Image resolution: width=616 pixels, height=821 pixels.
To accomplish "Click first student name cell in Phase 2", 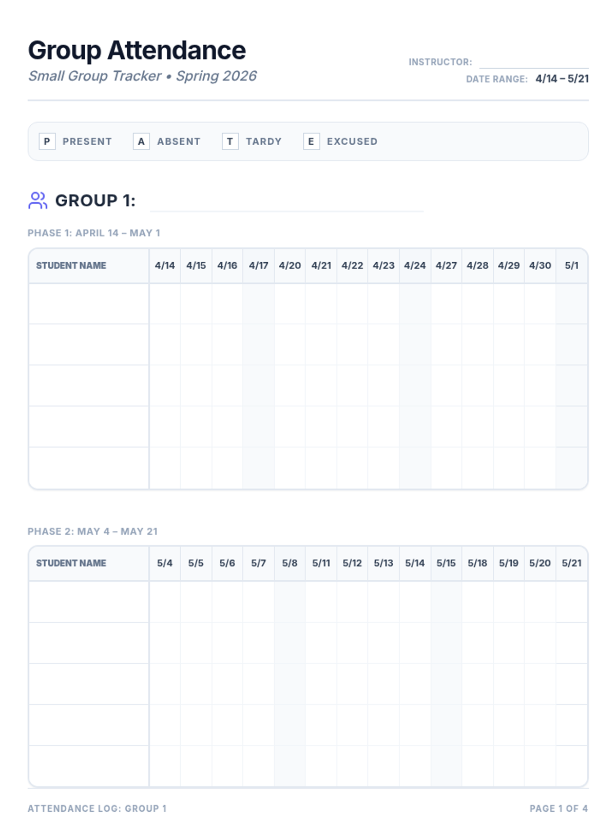I will [89, 602].
